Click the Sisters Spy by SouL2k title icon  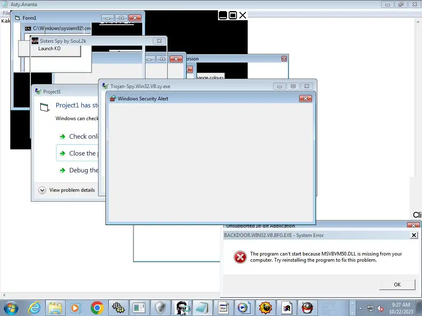tap(35, 41)
